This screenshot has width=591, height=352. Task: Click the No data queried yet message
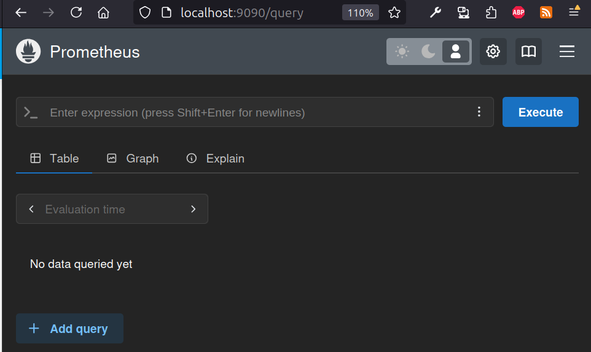click(81, 264)
